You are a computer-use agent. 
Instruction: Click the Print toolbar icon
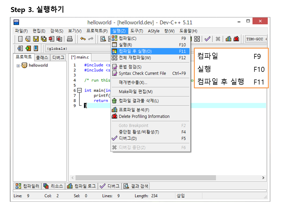click(70, 39)
